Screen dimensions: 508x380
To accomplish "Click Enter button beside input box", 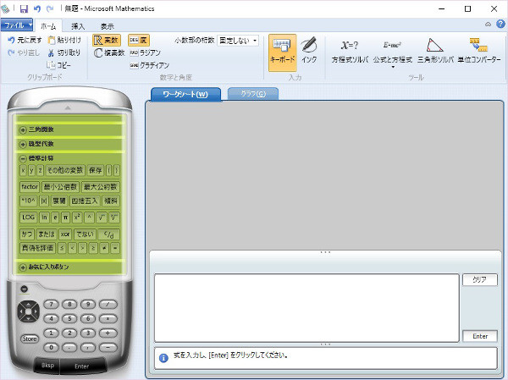I will [480, 336].
